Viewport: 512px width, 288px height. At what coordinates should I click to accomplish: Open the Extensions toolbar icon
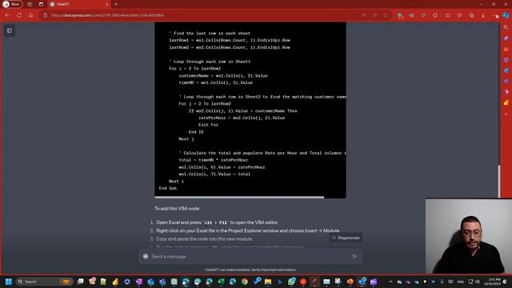click(435, 15)
